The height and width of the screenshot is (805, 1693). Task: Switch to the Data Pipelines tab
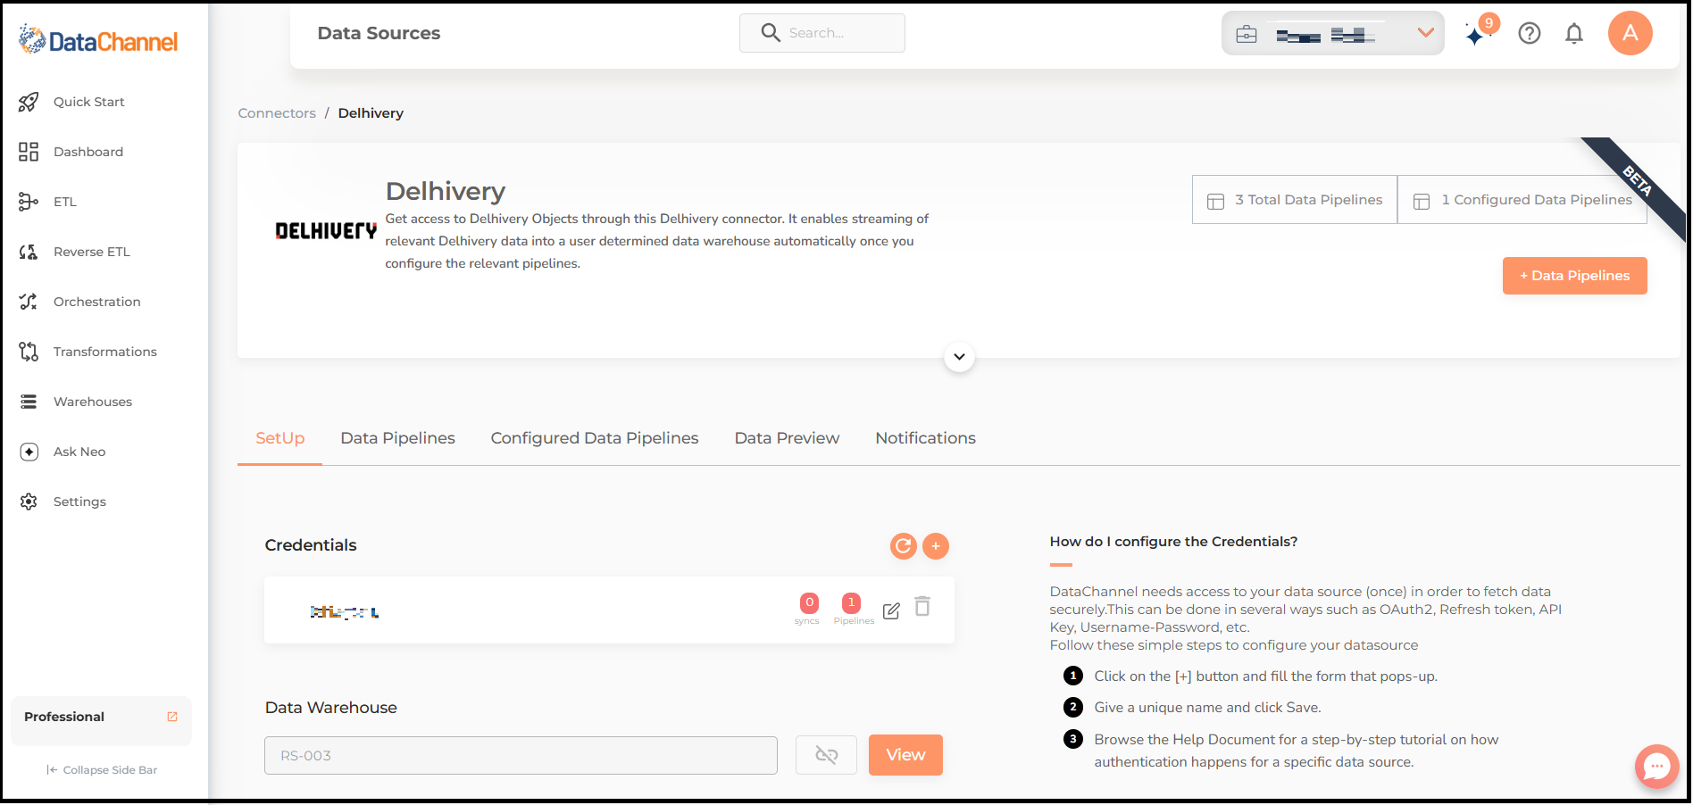pos(397,438)
